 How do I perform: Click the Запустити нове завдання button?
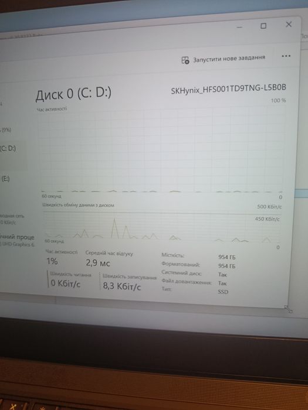[223, 59]
